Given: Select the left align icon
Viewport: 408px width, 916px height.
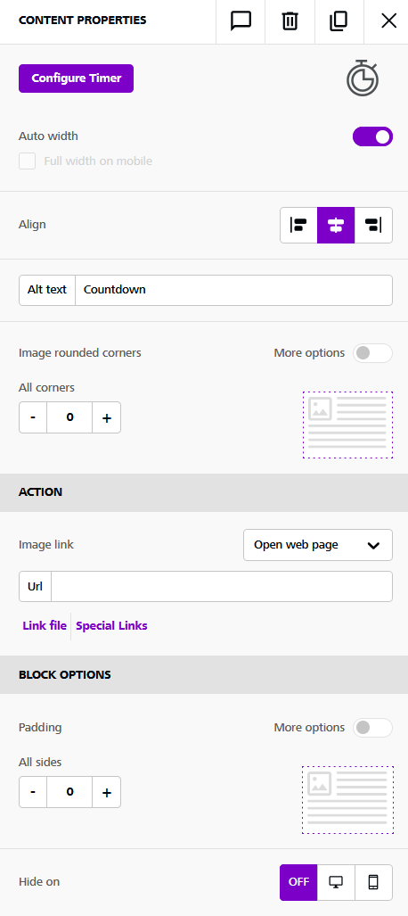Looking at the screenshot, I should [x=298, y=225].
